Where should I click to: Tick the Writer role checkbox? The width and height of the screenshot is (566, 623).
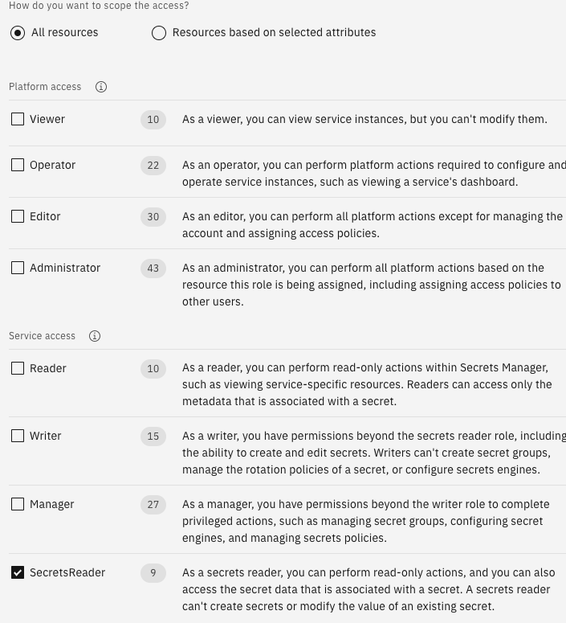coord(18,436)
